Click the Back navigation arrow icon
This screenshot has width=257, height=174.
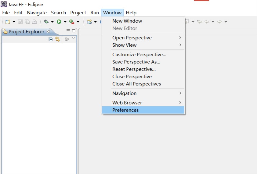pos(207,21)
